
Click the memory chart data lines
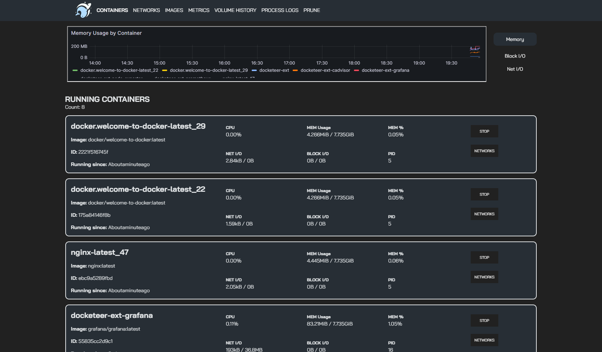(475, 51)
